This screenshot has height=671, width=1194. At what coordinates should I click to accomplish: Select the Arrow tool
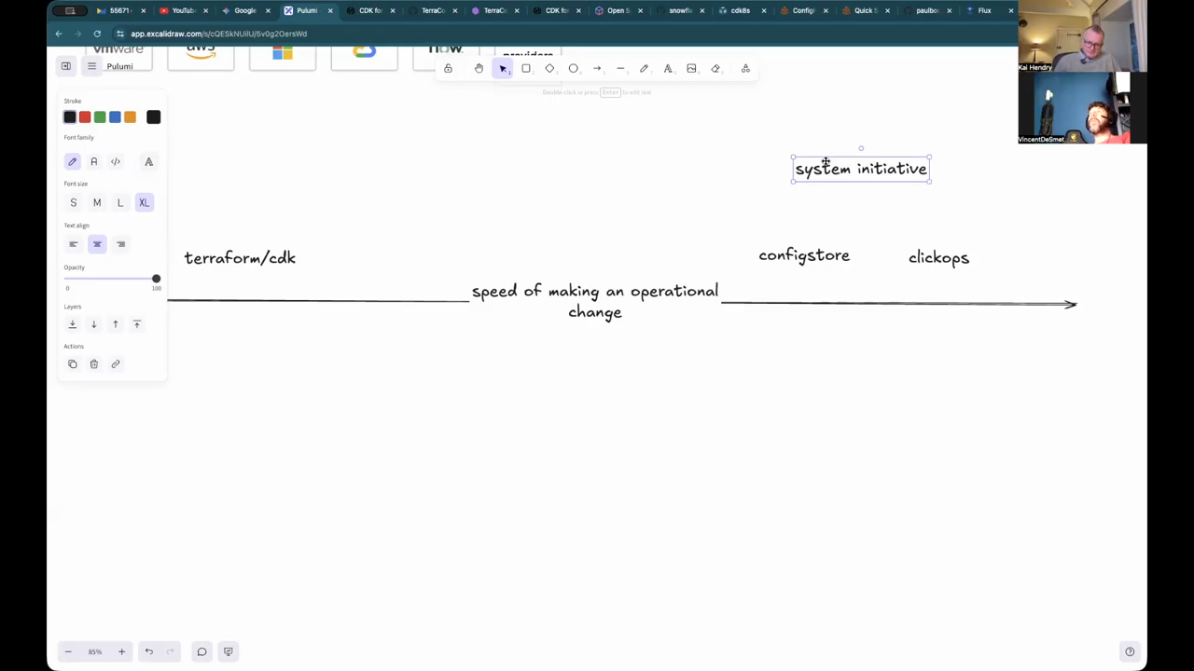(596, 68)
